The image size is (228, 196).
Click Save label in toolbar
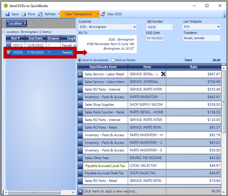coord(15,14)
